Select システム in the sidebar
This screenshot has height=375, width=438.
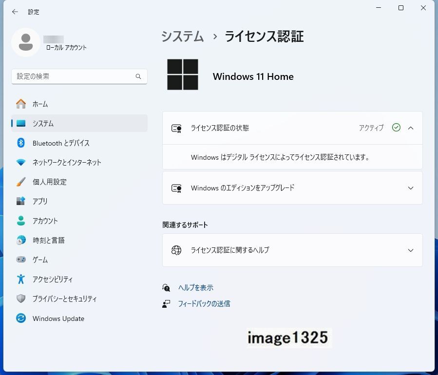(79, 123)
